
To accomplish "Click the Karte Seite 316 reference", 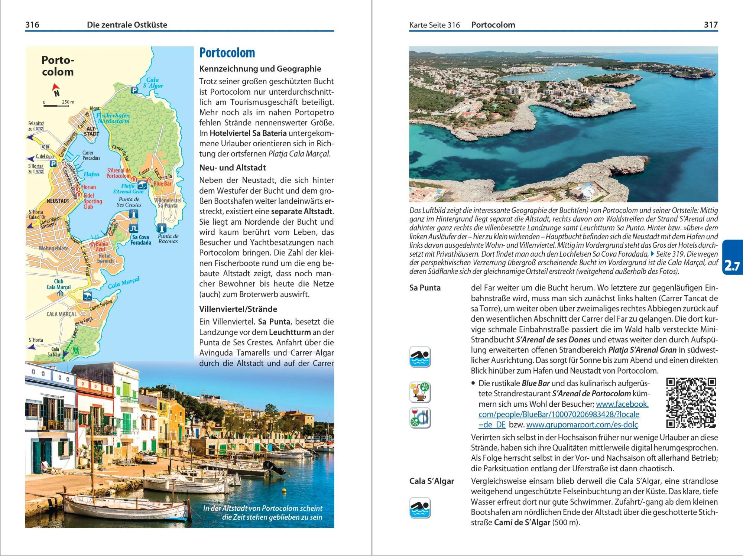I will [434, 25].
